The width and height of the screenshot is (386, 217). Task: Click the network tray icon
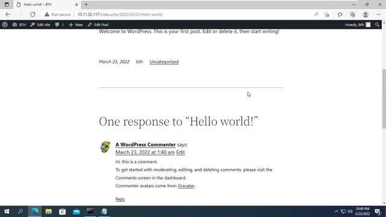click(x=343, y=212)
